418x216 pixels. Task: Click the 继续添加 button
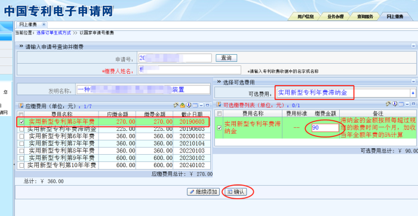pos(204,192)
